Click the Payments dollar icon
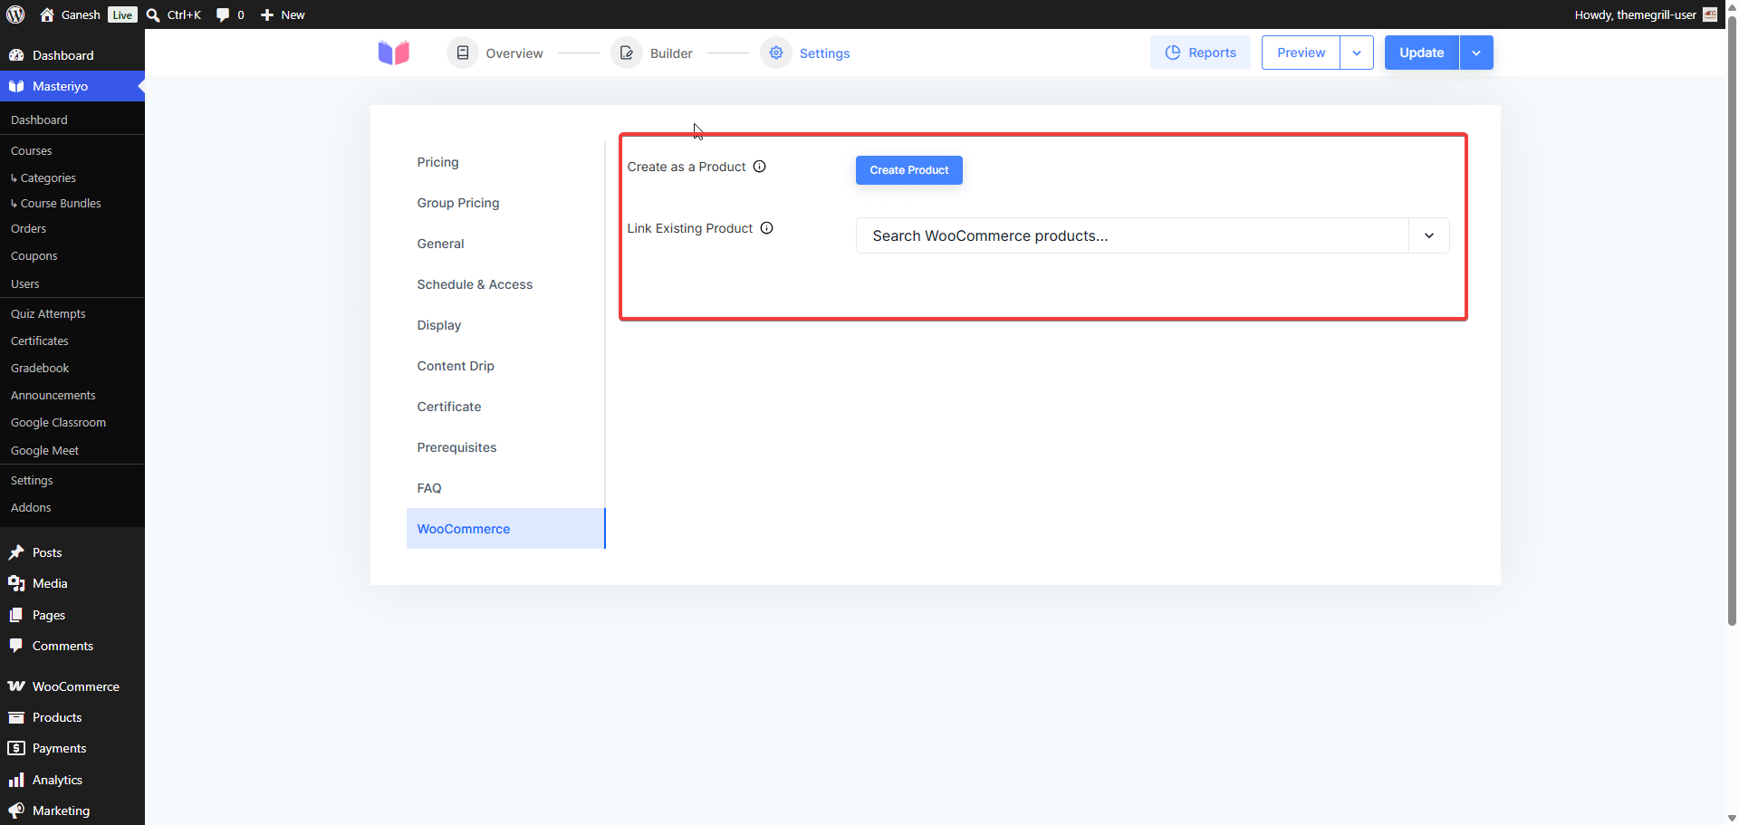 16,748
